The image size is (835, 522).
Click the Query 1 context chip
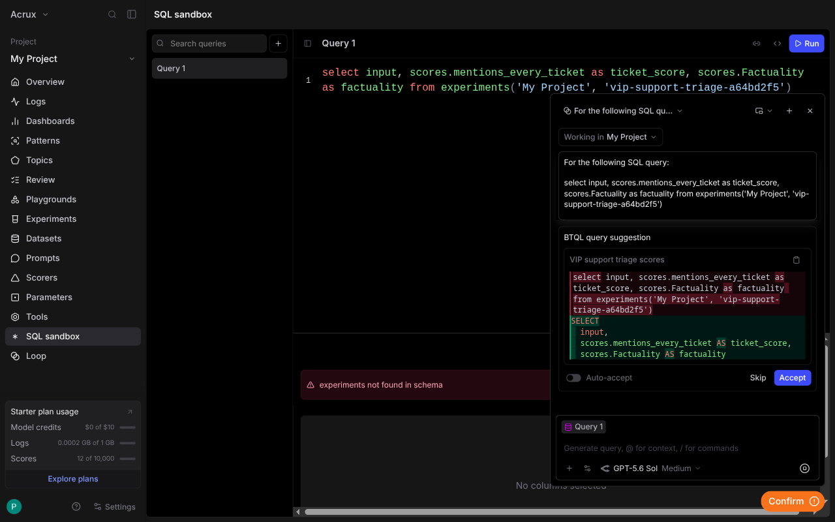click(584, 427)
